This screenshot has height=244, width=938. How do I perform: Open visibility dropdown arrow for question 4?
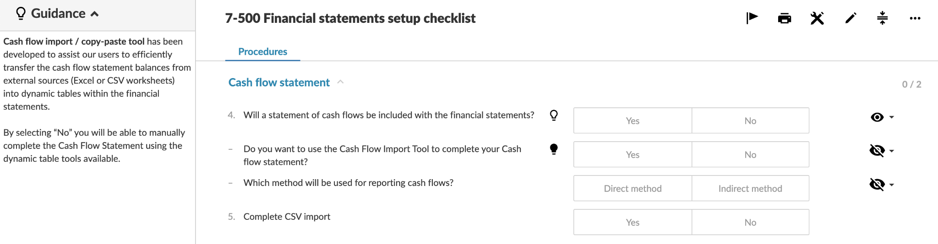892,117
